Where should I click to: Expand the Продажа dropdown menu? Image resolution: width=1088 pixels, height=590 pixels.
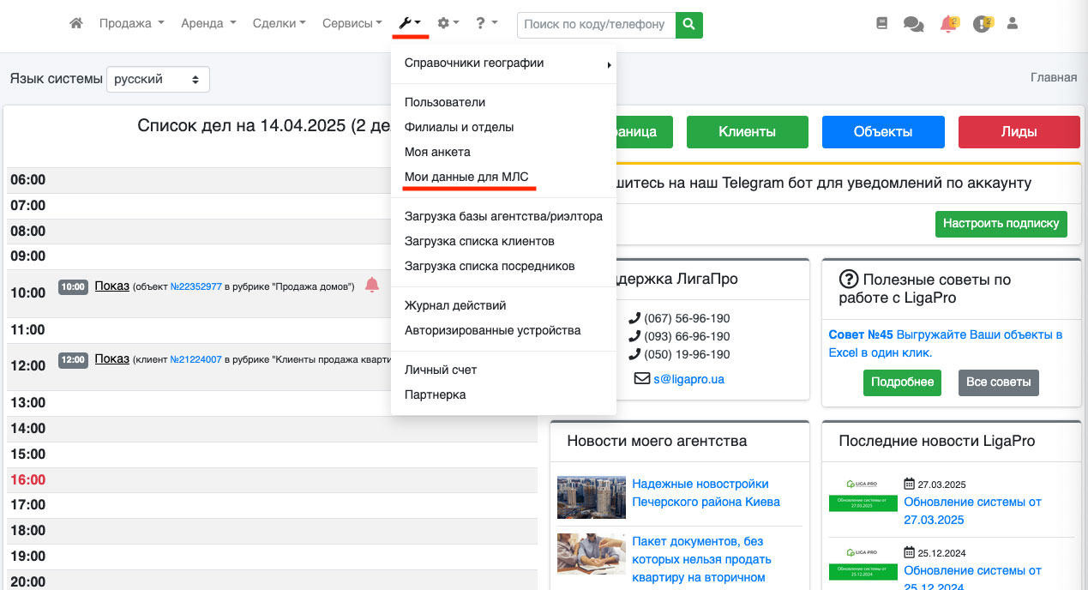(131, 24)
